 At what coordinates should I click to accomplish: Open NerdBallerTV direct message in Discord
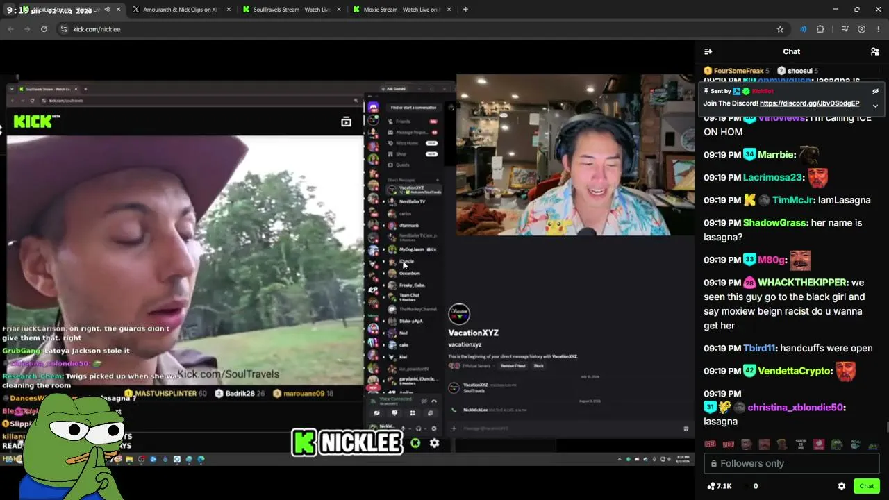click(413, 201)
